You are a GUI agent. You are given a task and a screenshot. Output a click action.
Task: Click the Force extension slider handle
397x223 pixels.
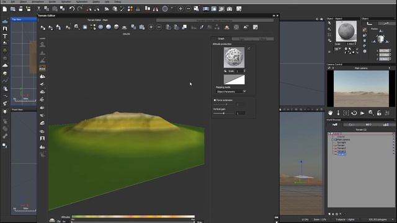(x=226, y=105)
